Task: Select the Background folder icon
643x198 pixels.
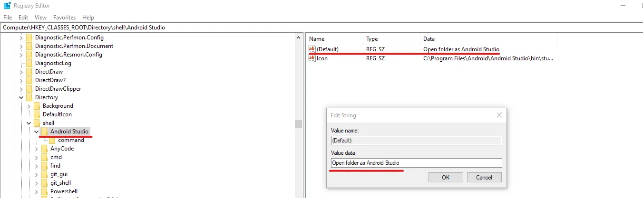Action: 37,106
